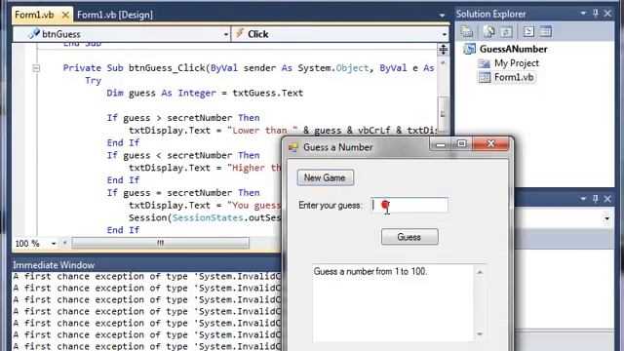Image resolution: width=624 pixels, height=351 pixels.
Task: Toggle auto-hide pin on Solution Explorer
Action: (596, 14)
